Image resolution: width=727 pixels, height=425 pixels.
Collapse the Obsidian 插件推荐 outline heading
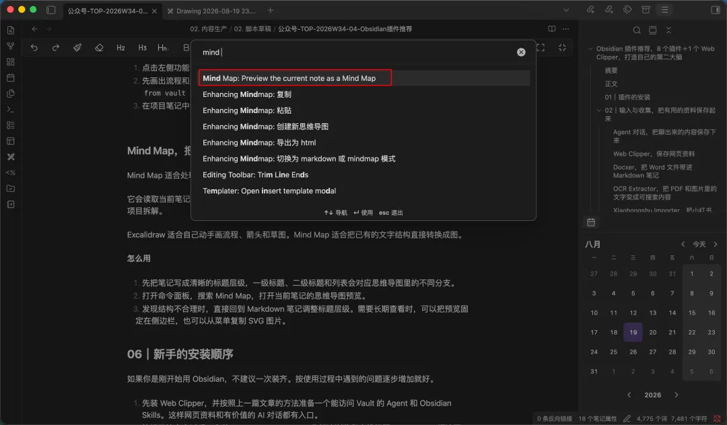(590, 48)
